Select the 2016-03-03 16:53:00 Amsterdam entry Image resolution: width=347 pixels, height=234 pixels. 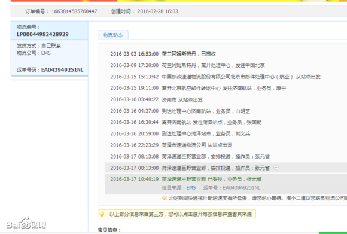(x=163, y=54)
